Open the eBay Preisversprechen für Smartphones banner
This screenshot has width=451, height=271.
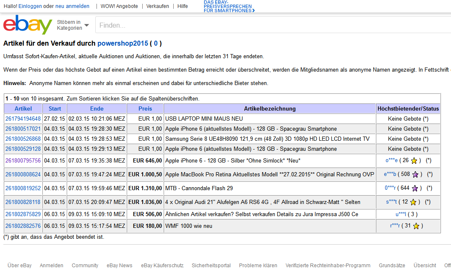[229, 6]
